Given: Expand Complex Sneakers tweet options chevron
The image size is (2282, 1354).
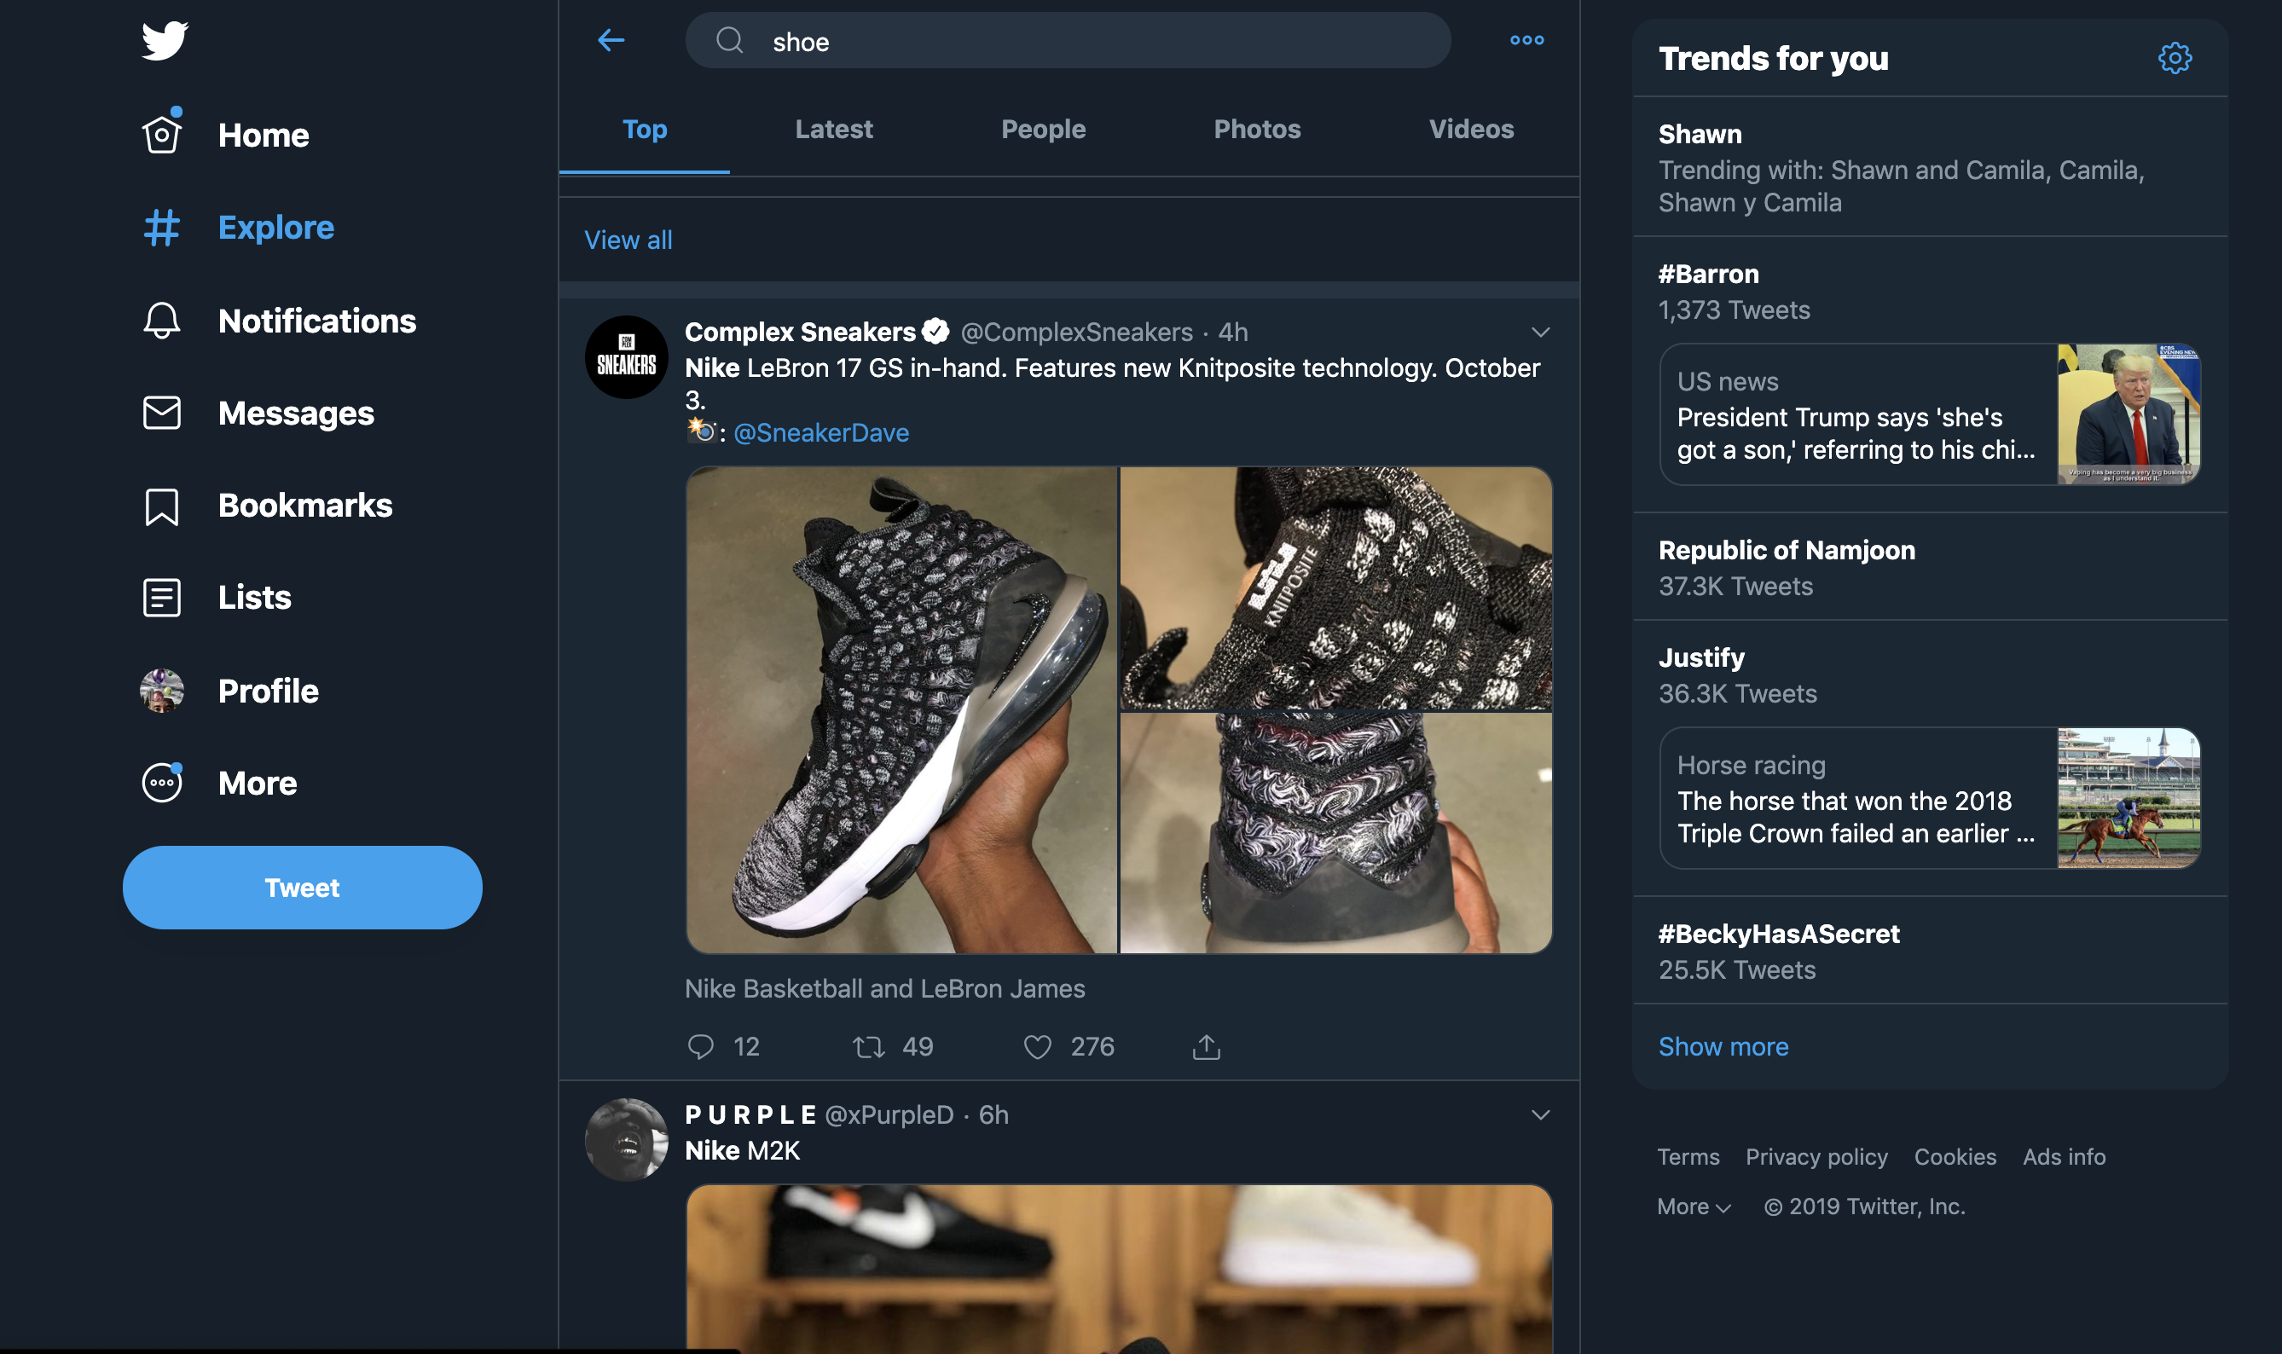Looking at the screenshot, I should (x=1540, y=333).
